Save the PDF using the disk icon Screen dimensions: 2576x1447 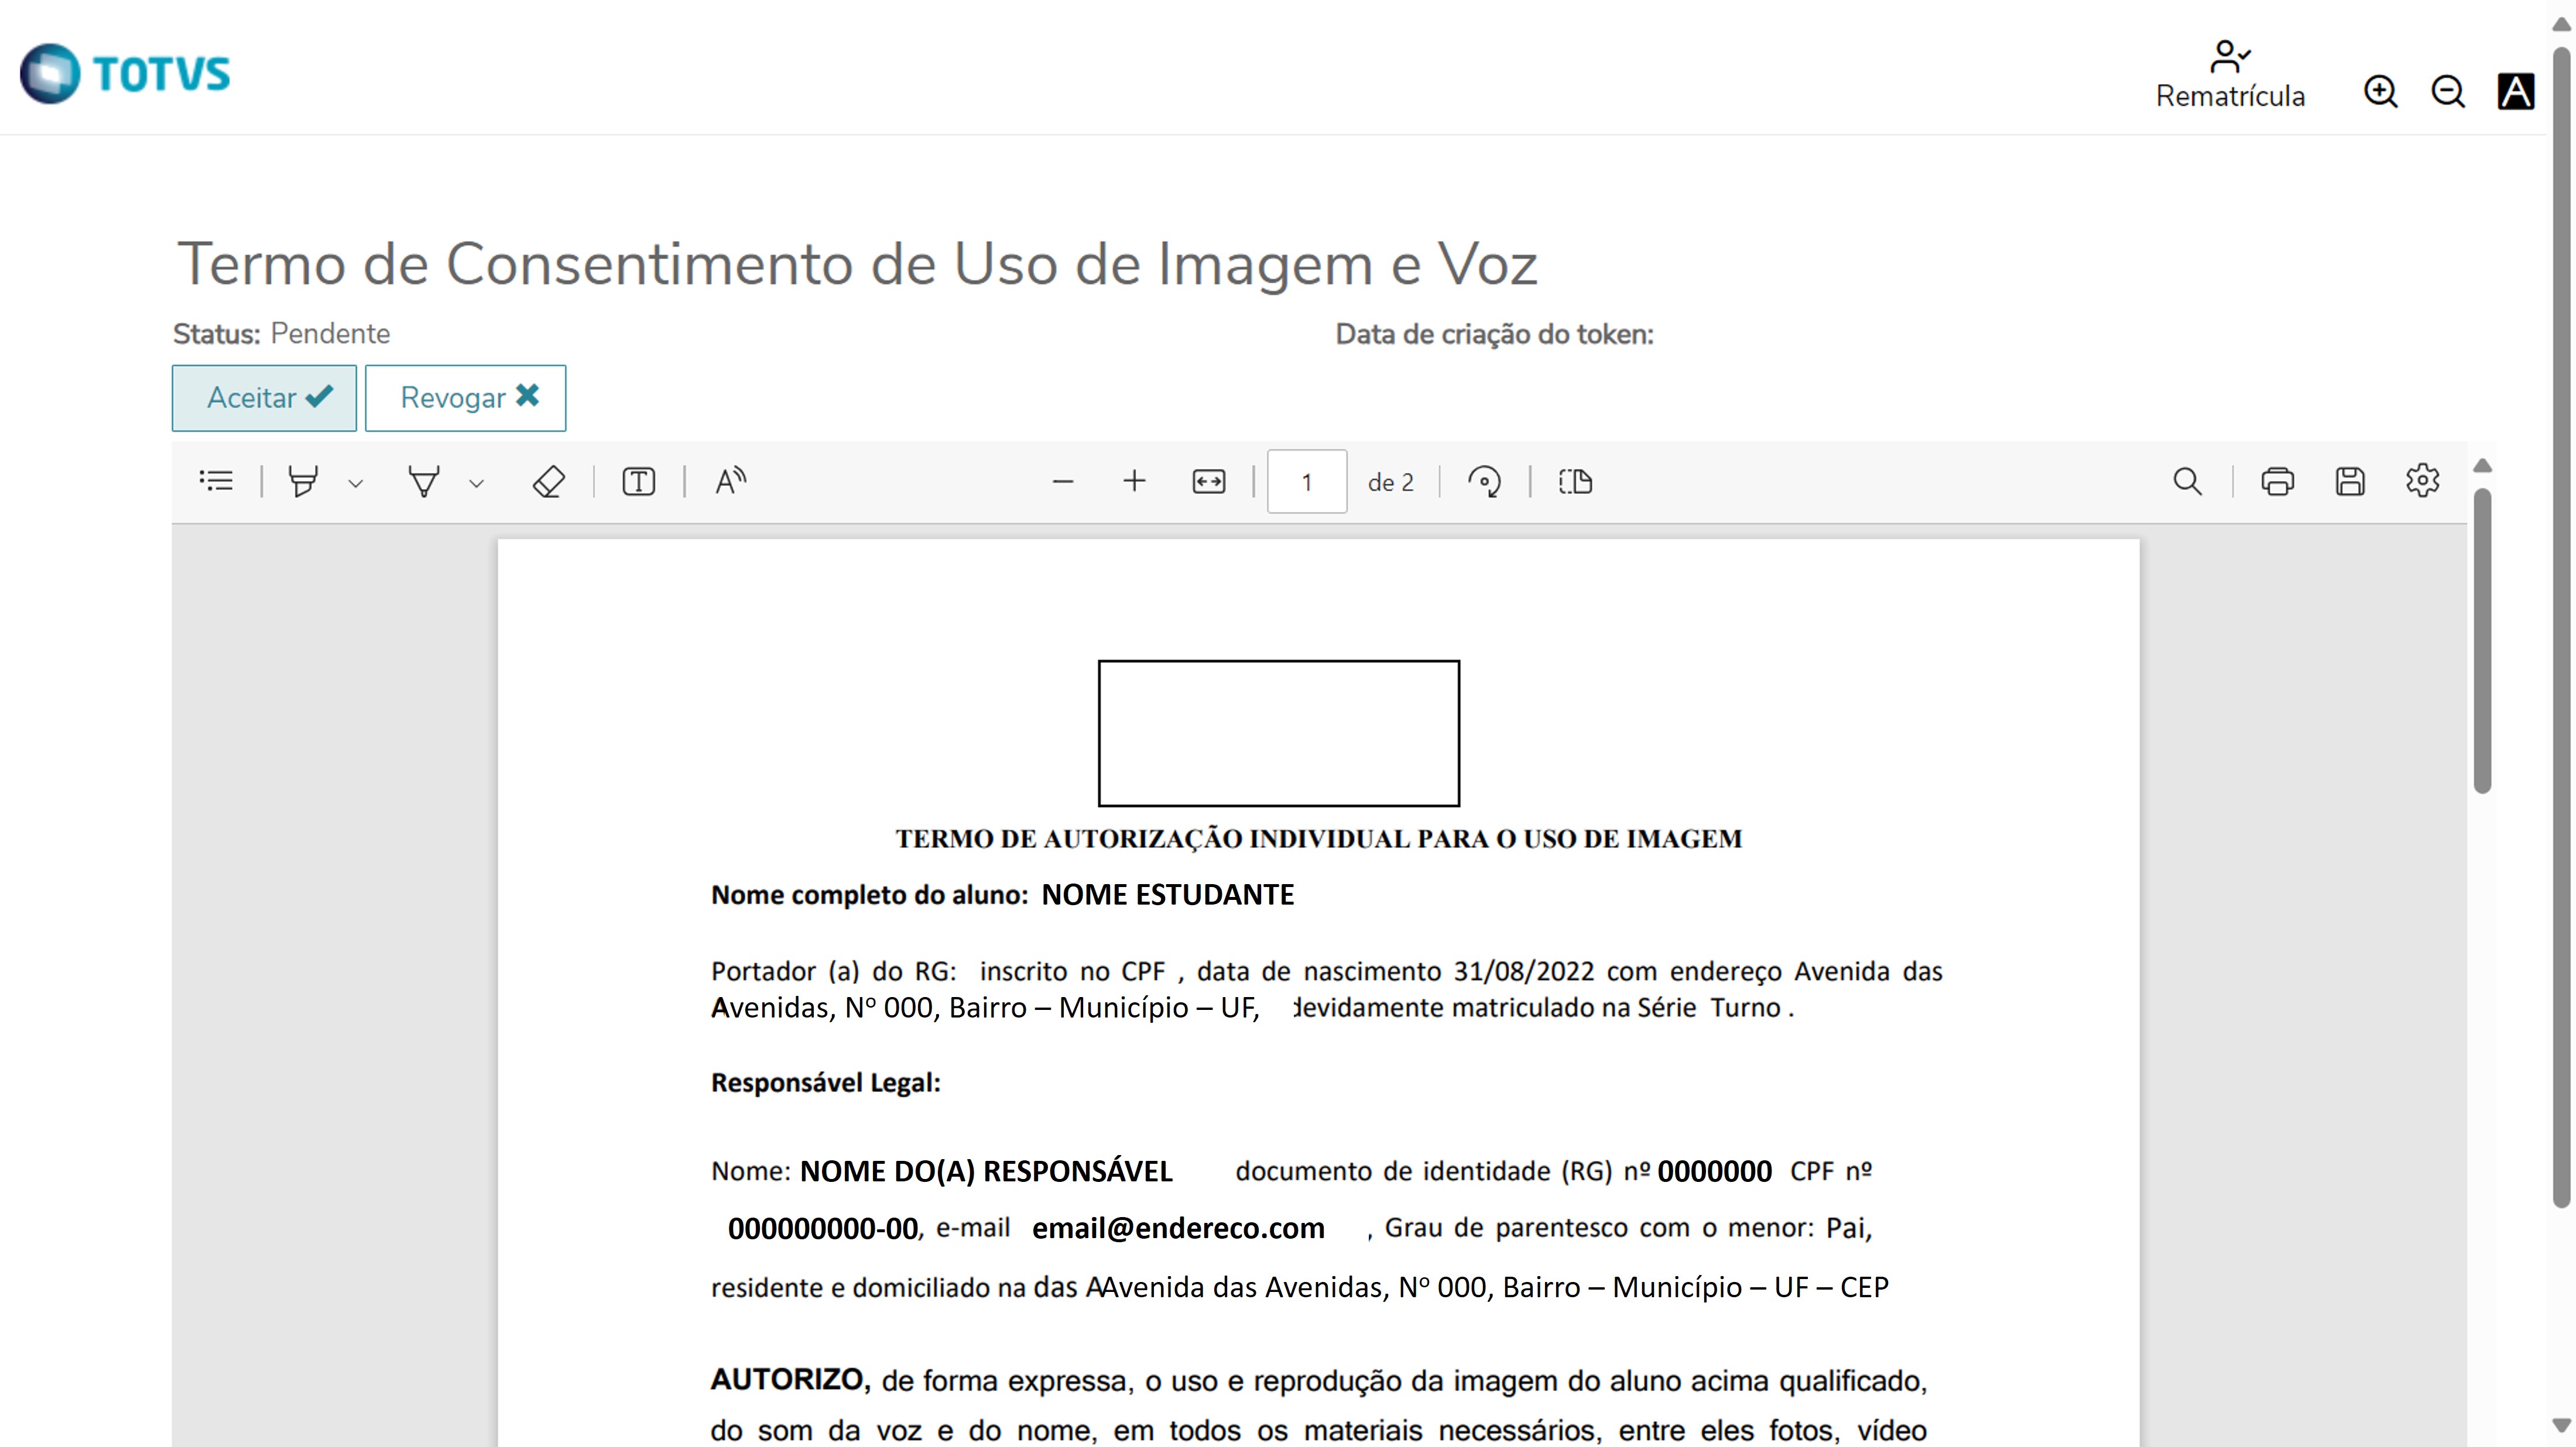tap(2350, 482)
